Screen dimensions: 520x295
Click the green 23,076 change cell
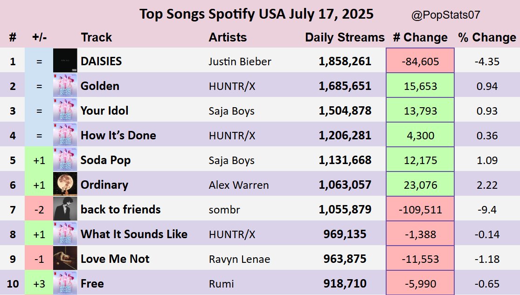point(420,185)
